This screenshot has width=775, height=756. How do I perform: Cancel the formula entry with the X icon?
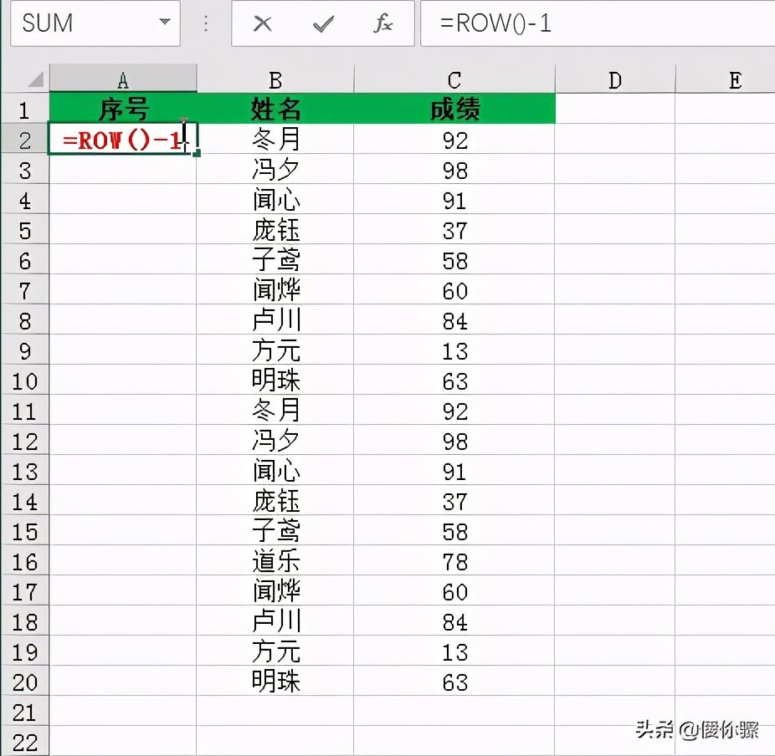coord(262,23)
